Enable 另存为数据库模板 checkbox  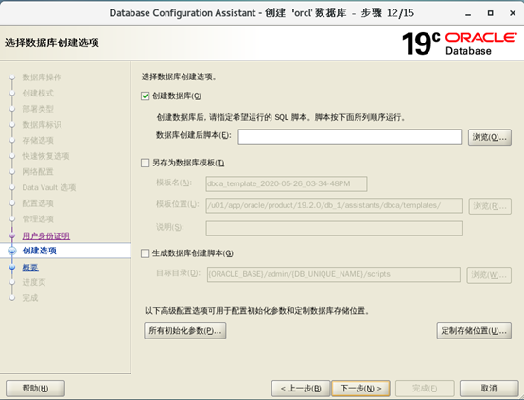coord(145,163)
